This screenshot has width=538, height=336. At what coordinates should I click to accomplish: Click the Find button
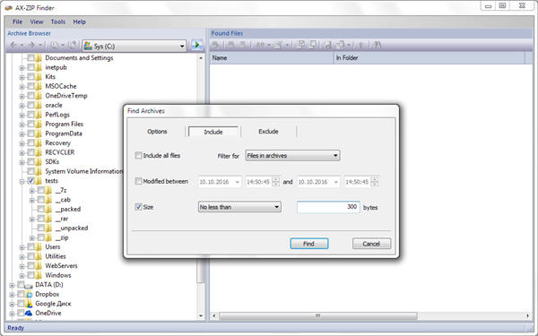point(309,244)
